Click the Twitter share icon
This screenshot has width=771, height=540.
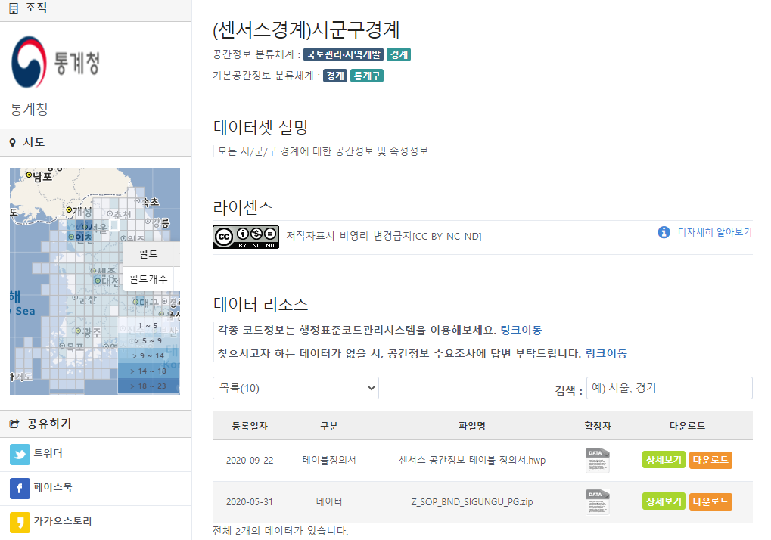[x=20, y=455]
